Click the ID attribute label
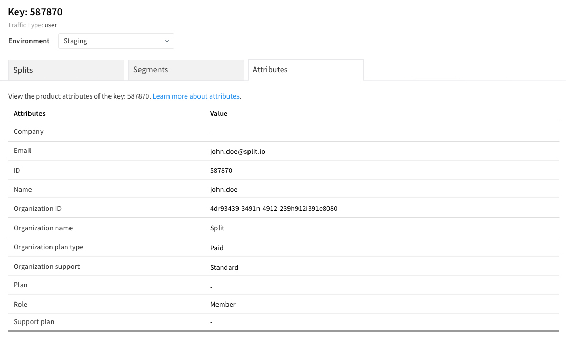Viewport: 566px width, 341px height. [17, 171]
